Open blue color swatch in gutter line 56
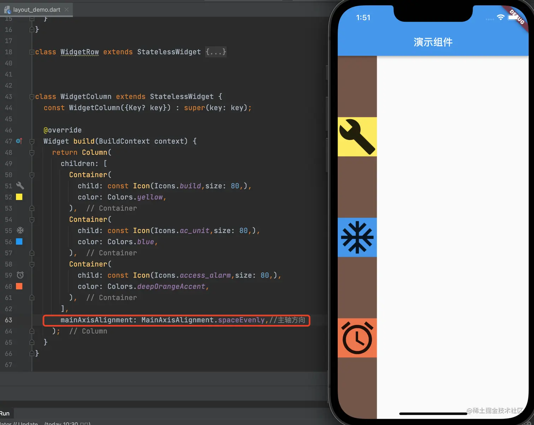 coord(19,242)
